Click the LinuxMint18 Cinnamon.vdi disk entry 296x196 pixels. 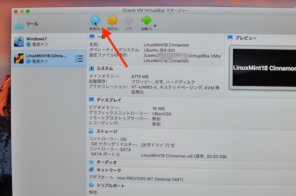tap(184, 156)
